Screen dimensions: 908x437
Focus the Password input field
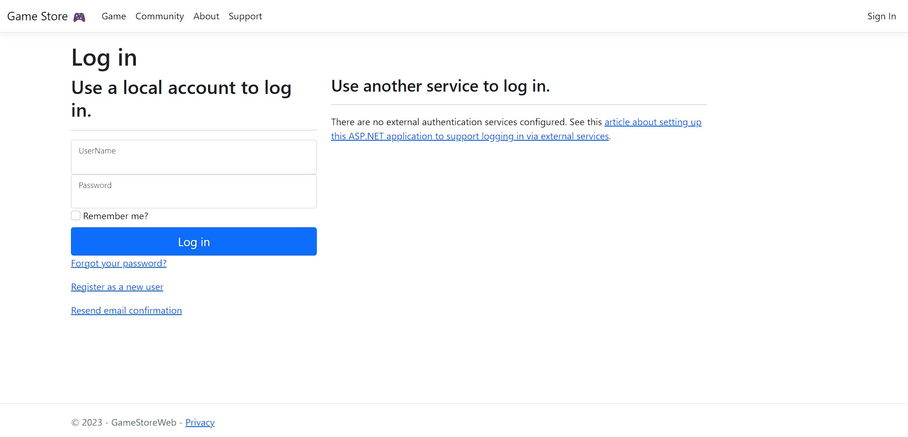point(194,191)
